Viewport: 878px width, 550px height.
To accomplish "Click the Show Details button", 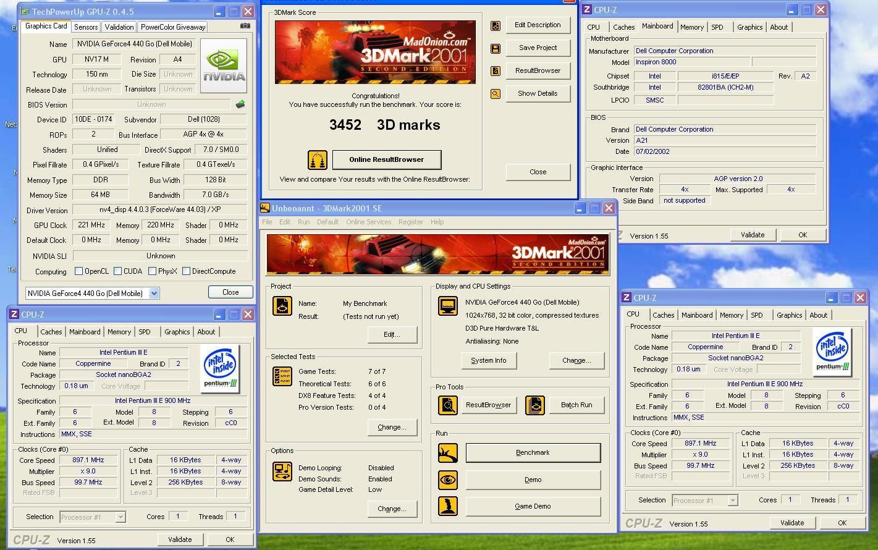I will [x=538, y=93].
